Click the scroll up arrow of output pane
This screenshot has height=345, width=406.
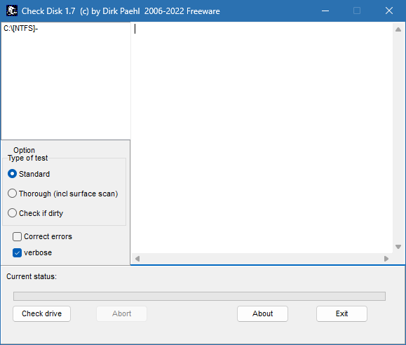click(398, 29)
